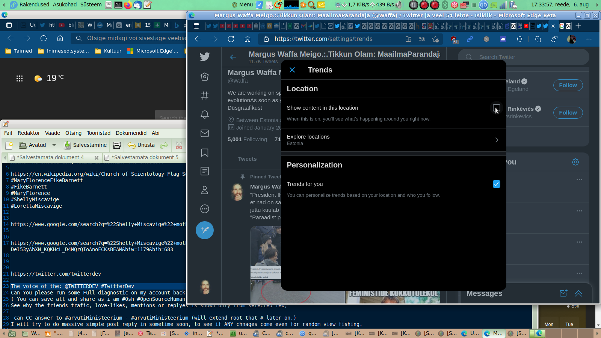
Task: Enable 'Show content in this location' checkbox
Action: (x=496, y=108)
